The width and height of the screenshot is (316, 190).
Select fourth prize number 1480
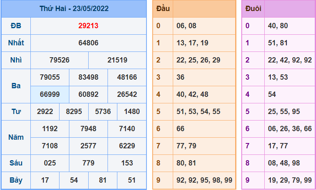132,112
